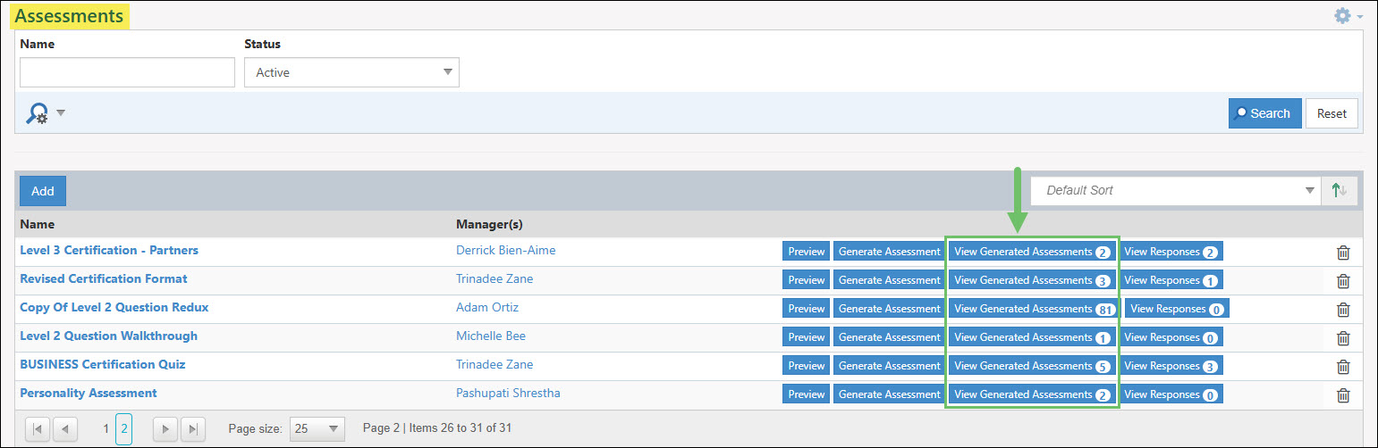View Generated Assessments for Revised Certification Format
The width and height of the screenshot is (1378, 448).
pos(1032,280)
